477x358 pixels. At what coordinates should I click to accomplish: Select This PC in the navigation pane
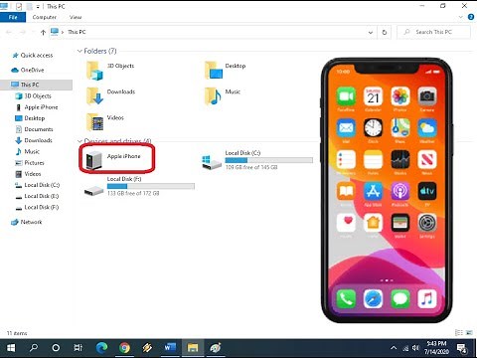(37, 85)
